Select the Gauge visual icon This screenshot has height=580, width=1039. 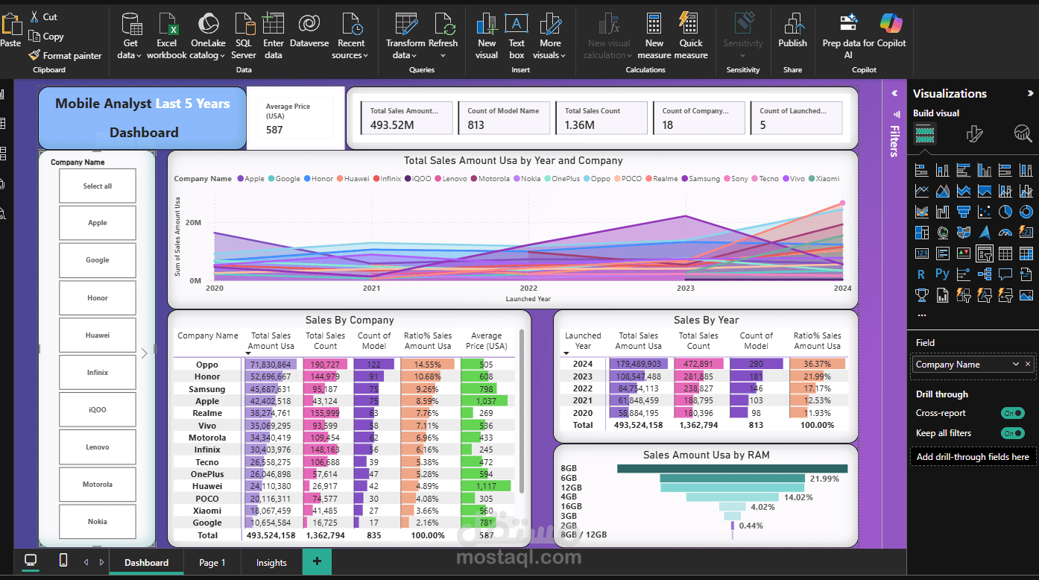click(1005, 233)
